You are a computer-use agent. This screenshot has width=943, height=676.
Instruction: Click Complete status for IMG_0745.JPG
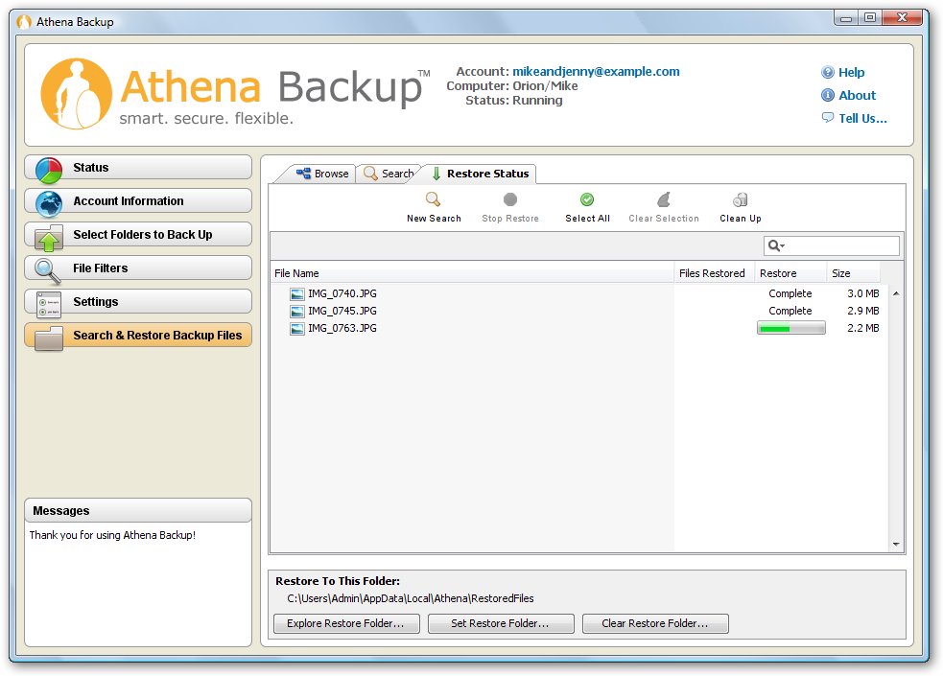790,312
